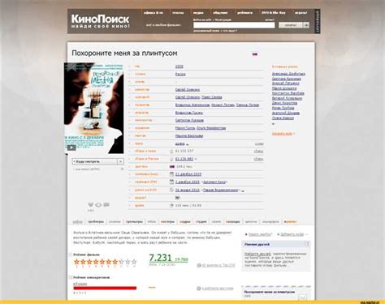Click the search submit button in header

coord(291,25)
